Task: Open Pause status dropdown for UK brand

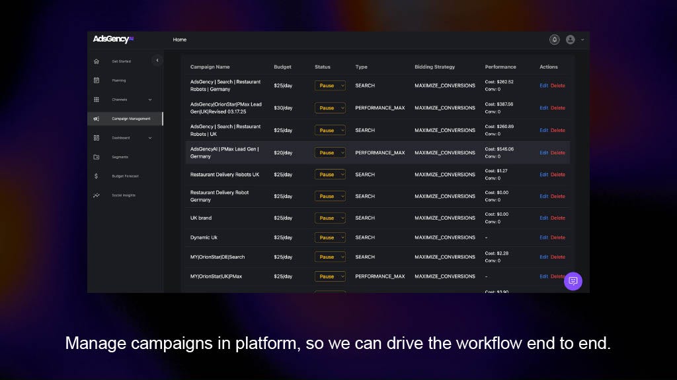Action: pyautogui.click(x=330, y=218)
